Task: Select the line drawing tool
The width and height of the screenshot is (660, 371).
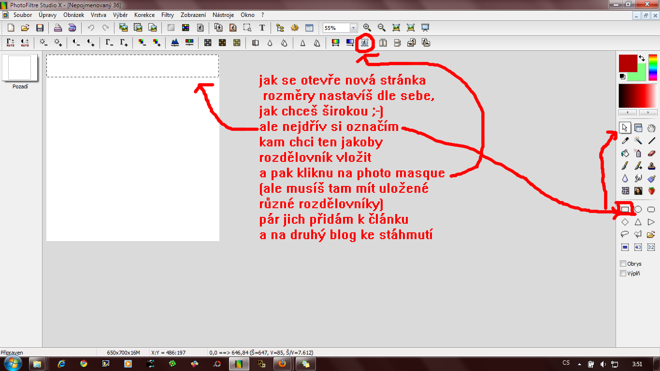Action: coord(651,141)
